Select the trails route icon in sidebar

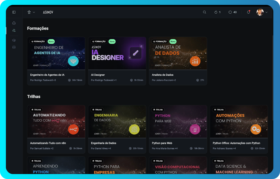(x=14, y=30)
